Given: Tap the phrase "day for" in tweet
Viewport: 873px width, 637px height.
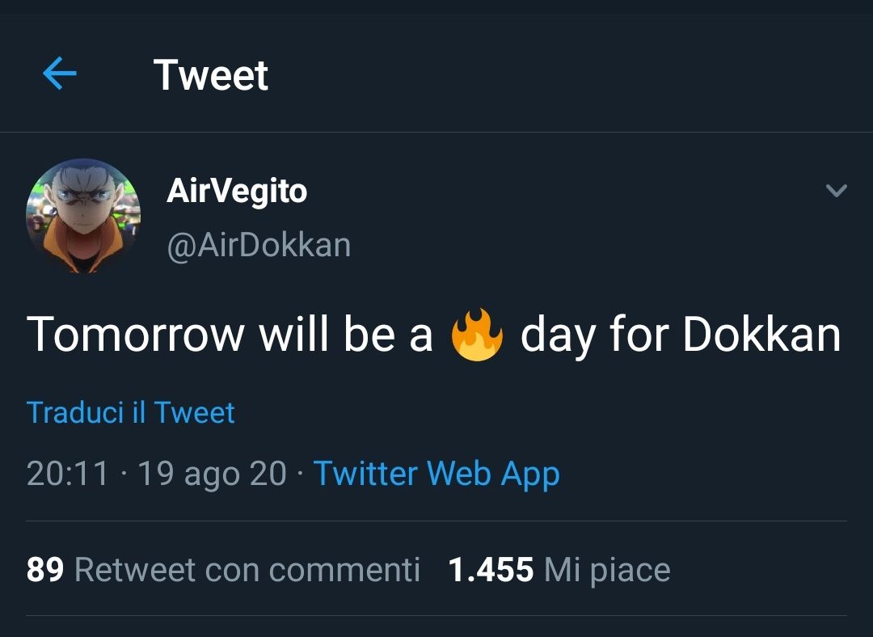Looking at the screenshot, I should pyautogui.click(x=595, y=334).
